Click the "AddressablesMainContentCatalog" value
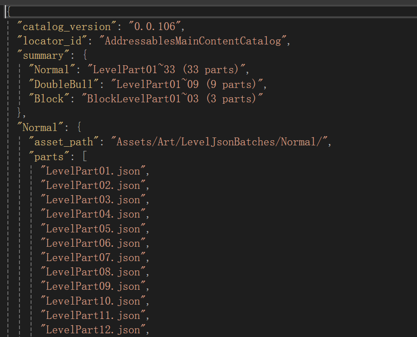The width and height of the screenshot is (417, 337). (193, 41)
